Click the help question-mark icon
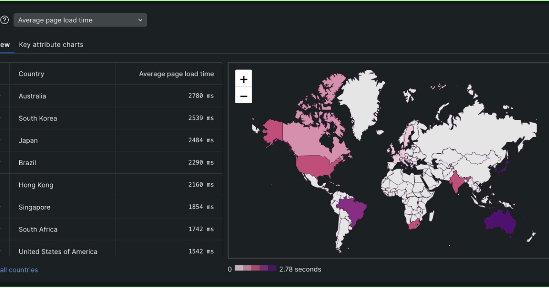The width and height of the screenshot is (549, 288). [4, 20]
